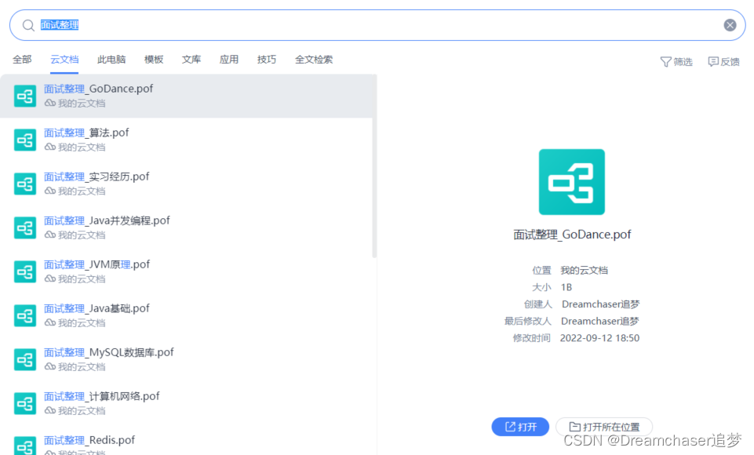754x455 pixels.
Task: Open the 模板 tab
Action: coord(154,60)
